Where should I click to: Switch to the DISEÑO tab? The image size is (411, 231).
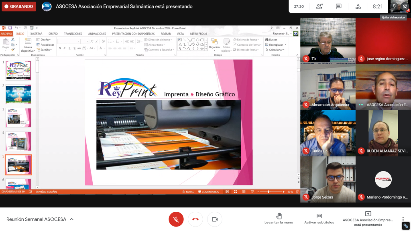[x=53, y=34]
